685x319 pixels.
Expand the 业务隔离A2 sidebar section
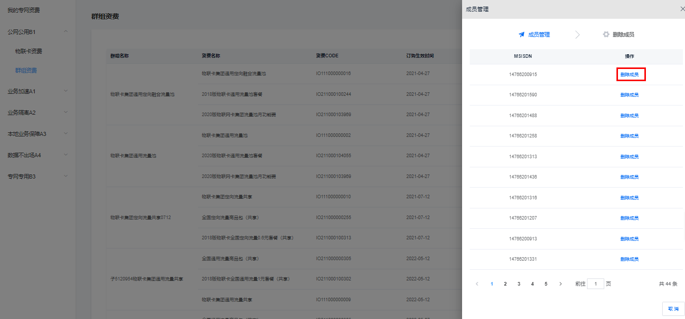(x=66, y=113)
